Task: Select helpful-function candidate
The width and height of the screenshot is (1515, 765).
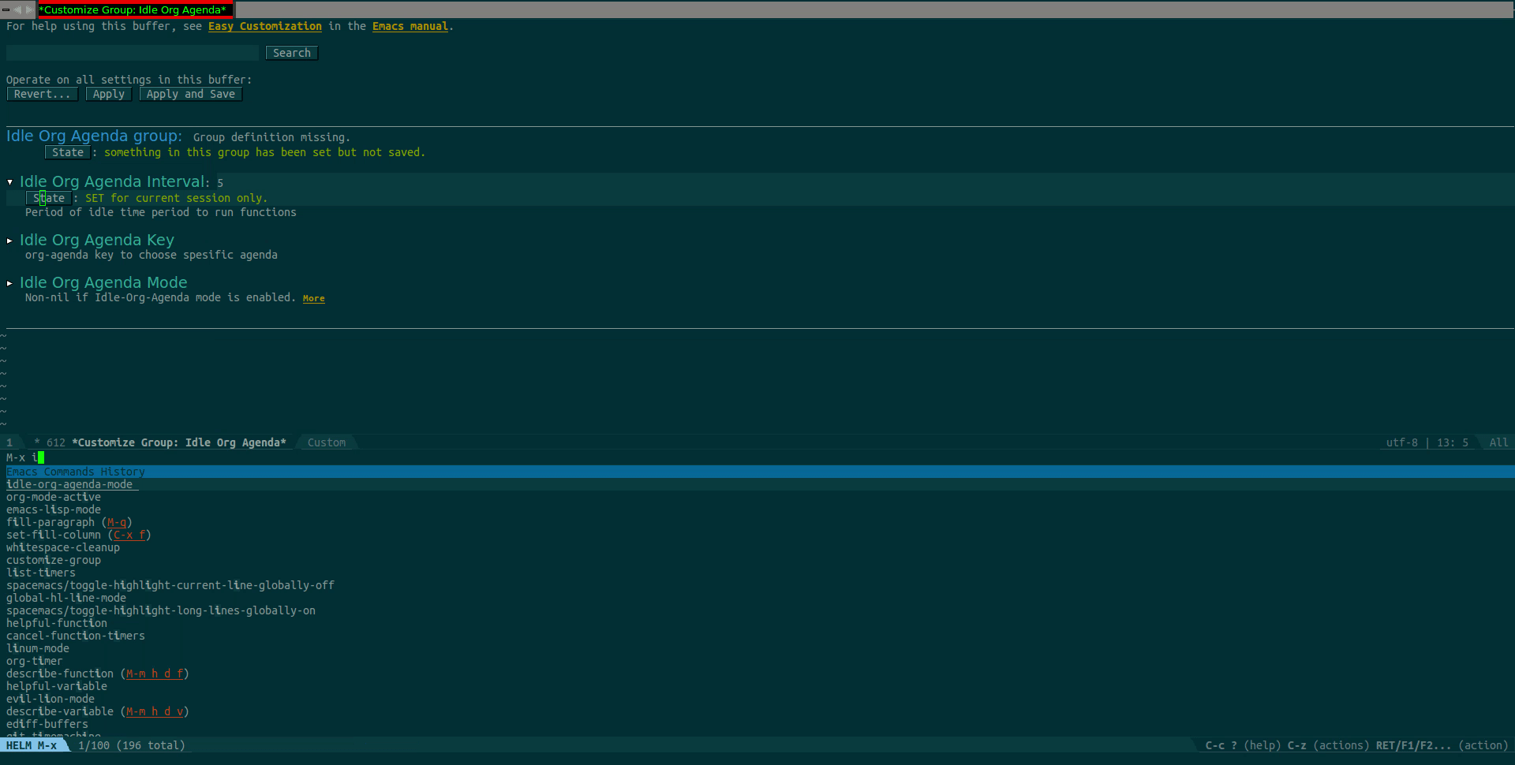Action: point(57,623)
